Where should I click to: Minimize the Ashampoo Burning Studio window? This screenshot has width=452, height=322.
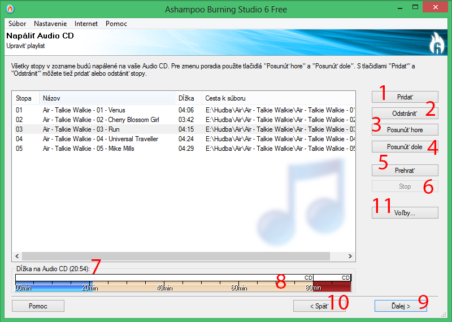point(400,8)
